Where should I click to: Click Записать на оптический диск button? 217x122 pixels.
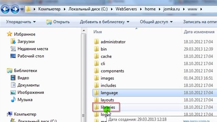click(200, 22)
